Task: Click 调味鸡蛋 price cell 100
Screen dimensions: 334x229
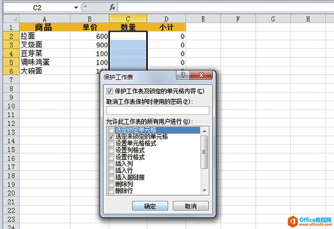Action: [90, 62]
